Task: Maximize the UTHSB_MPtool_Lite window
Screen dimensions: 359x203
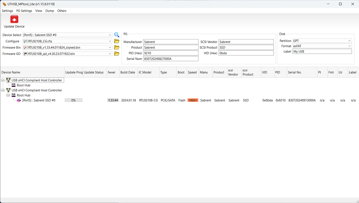Action: point(340,4)
